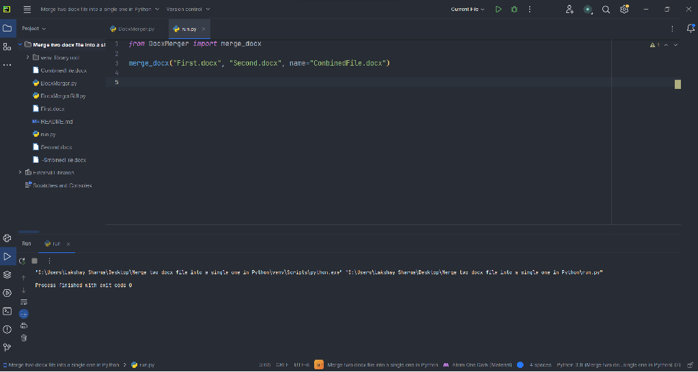Open the AI Assistant icon in the title bar
Screen dimensions: 698x372
pos(588,9)
